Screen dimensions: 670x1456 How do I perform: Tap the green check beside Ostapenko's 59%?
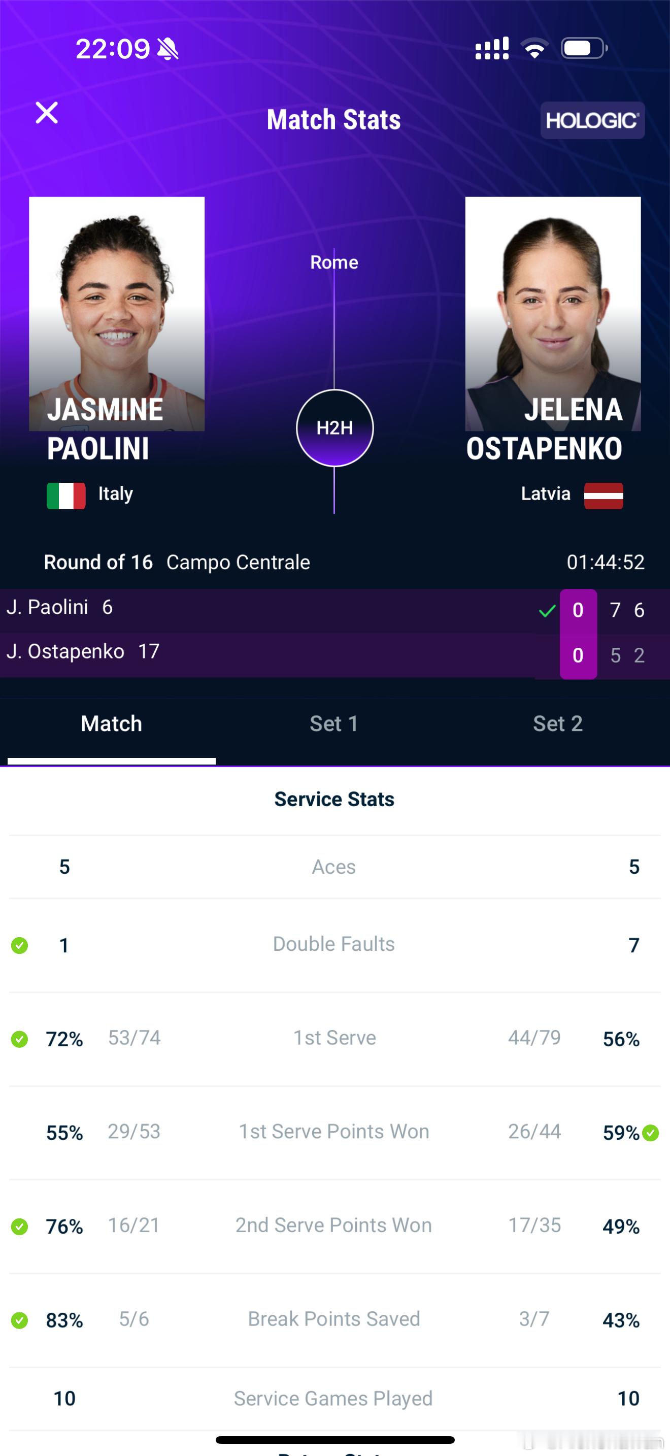650,1133
